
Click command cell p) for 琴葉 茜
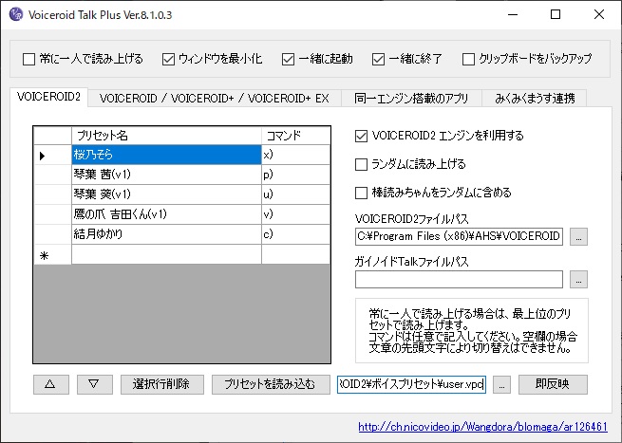295,175
